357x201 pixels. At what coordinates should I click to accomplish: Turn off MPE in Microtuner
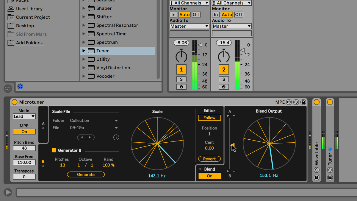[x=24, y=131]
